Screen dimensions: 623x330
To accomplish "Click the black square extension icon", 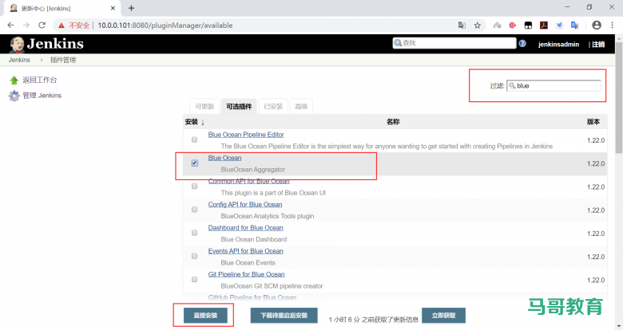I will click(528, 26).
